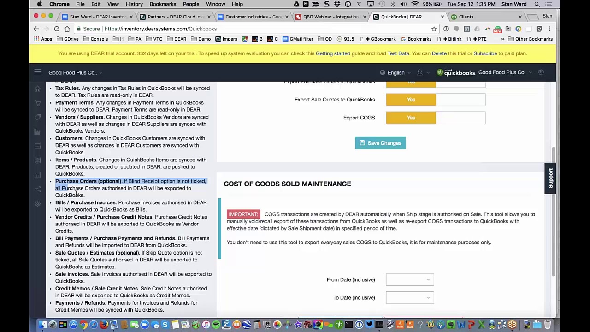Expand the Good Food Plus Co. organisation dropdown on left
The width and height of the screenshot is (590, 332).
75,72
